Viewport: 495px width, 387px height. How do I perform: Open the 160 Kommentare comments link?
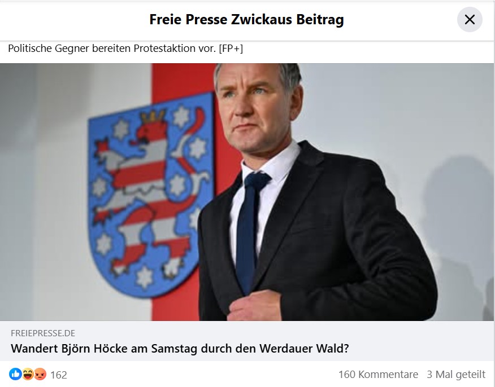(x=378, y=375)
